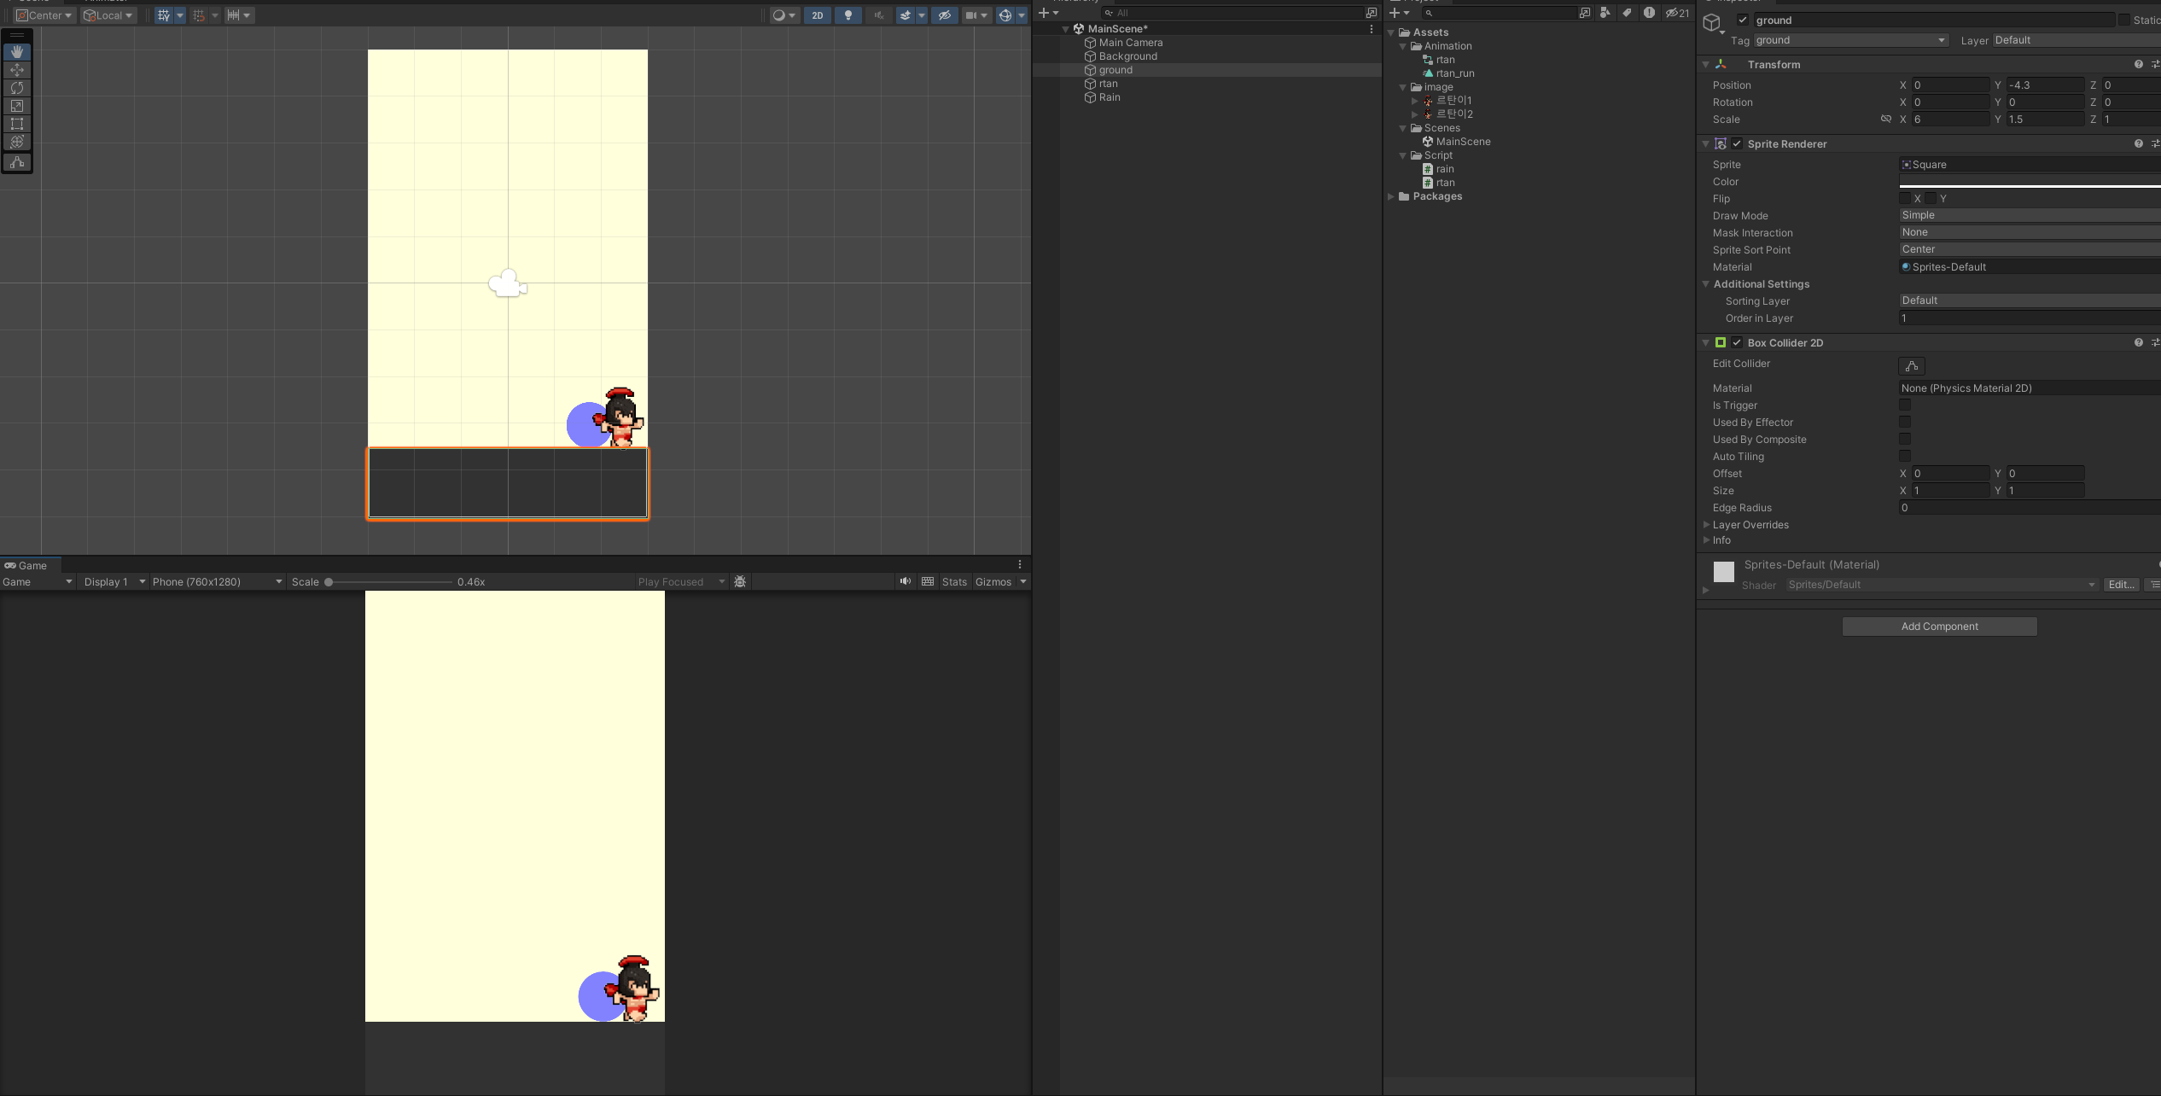2161x1096 pixels.
Task: Enable Used By Effector checkbox
Action: (x=1905, y=423)
